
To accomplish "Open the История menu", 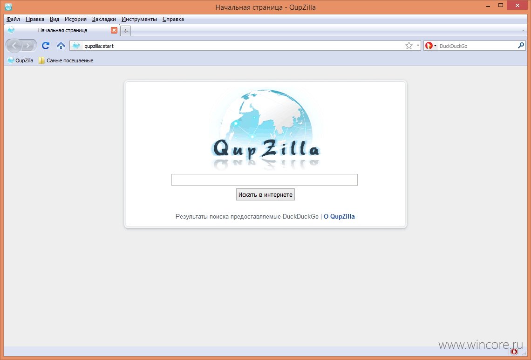I will [75, 19].
